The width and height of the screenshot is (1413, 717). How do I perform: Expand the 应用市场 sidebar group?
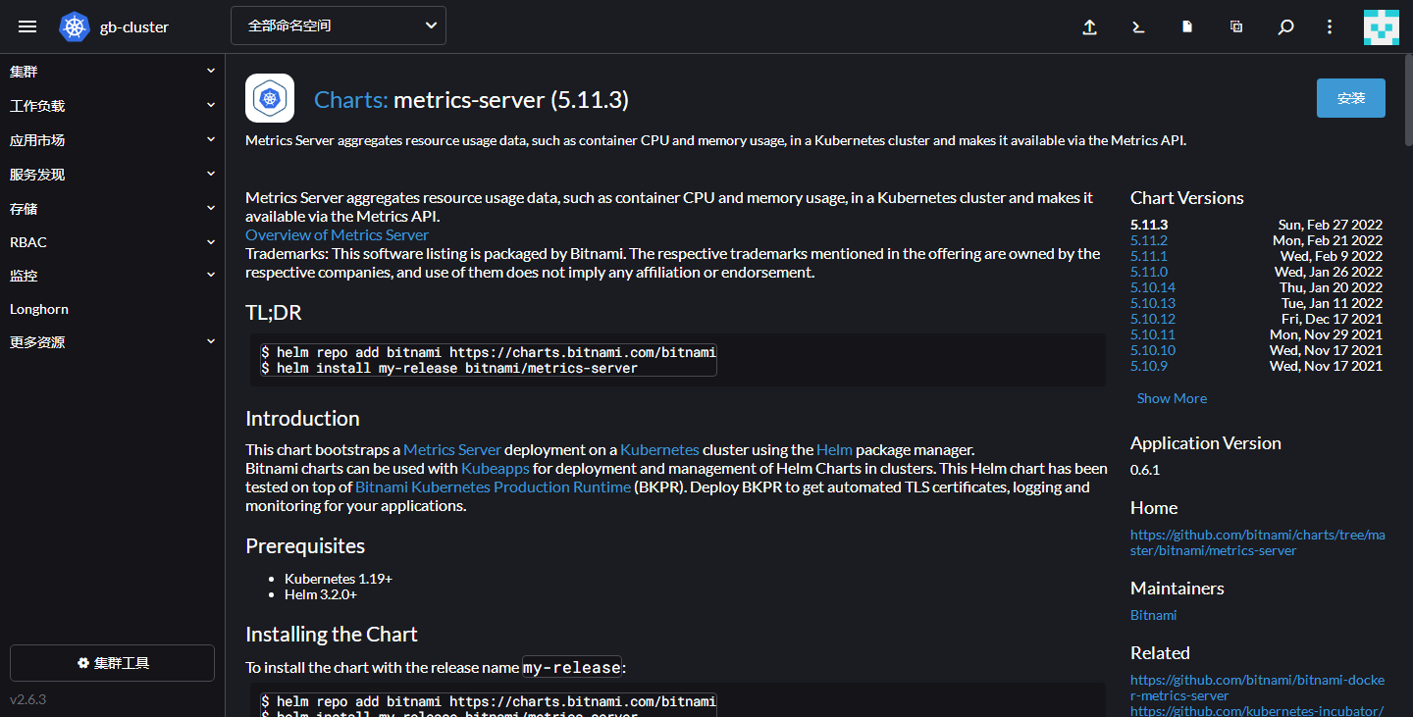pyautogui.click(x=113, y=140)
